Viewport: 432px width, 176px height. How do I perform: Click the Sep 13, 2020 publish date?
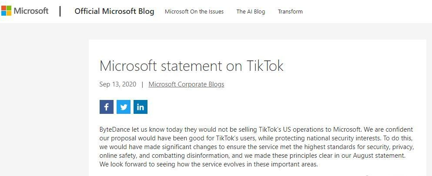pos(117,84)
